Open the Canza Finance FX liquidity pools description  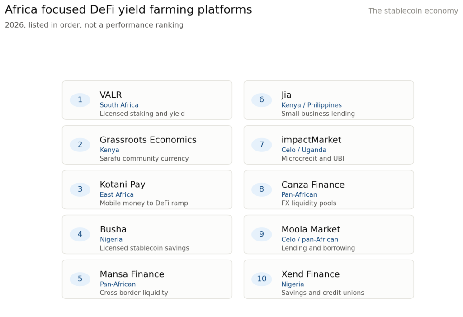pyautogui.click(x=309, y=203)
